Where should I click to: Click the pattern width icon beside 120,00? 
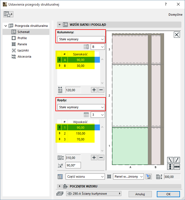click(x=60, y=90)
